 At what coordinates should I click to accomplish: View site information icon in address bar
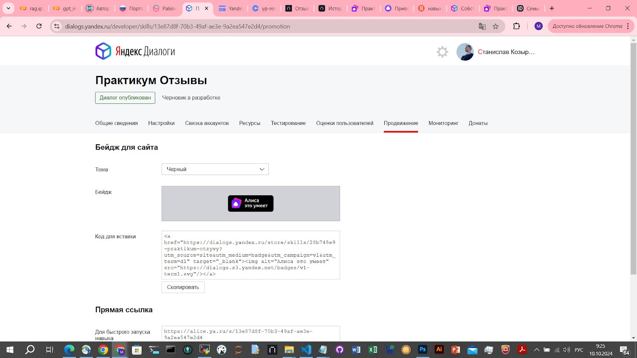57,26
